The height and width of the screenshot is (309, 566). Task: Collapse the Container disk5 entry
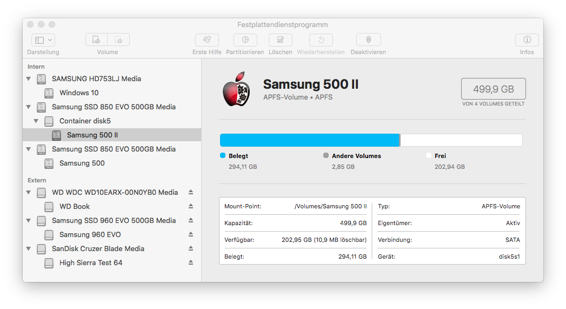coord(36,121)
